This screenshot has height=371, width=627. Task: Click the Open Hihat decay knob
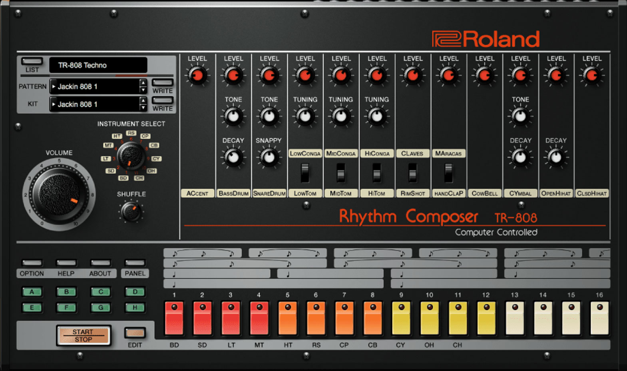point(556,157)
